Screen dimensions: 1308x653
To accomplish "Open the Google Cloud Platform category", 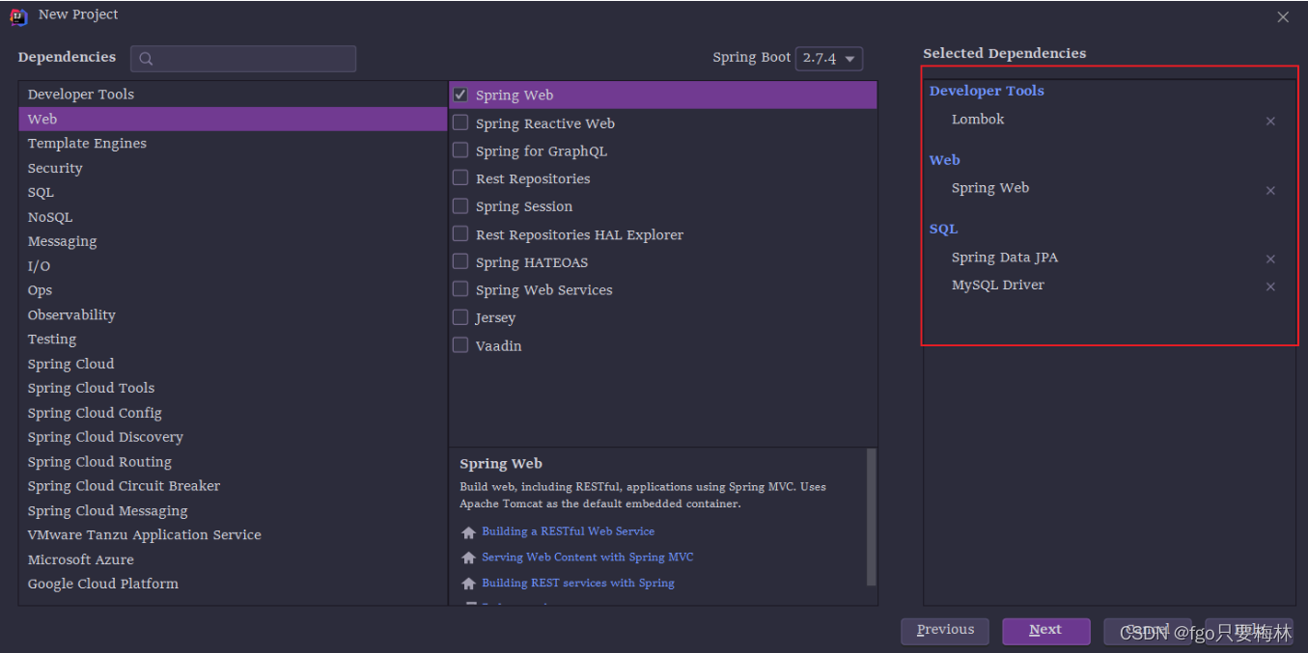I will [x=233, y=584].
